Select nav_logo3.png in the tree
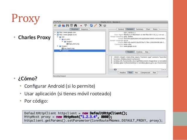 point(69,49)
